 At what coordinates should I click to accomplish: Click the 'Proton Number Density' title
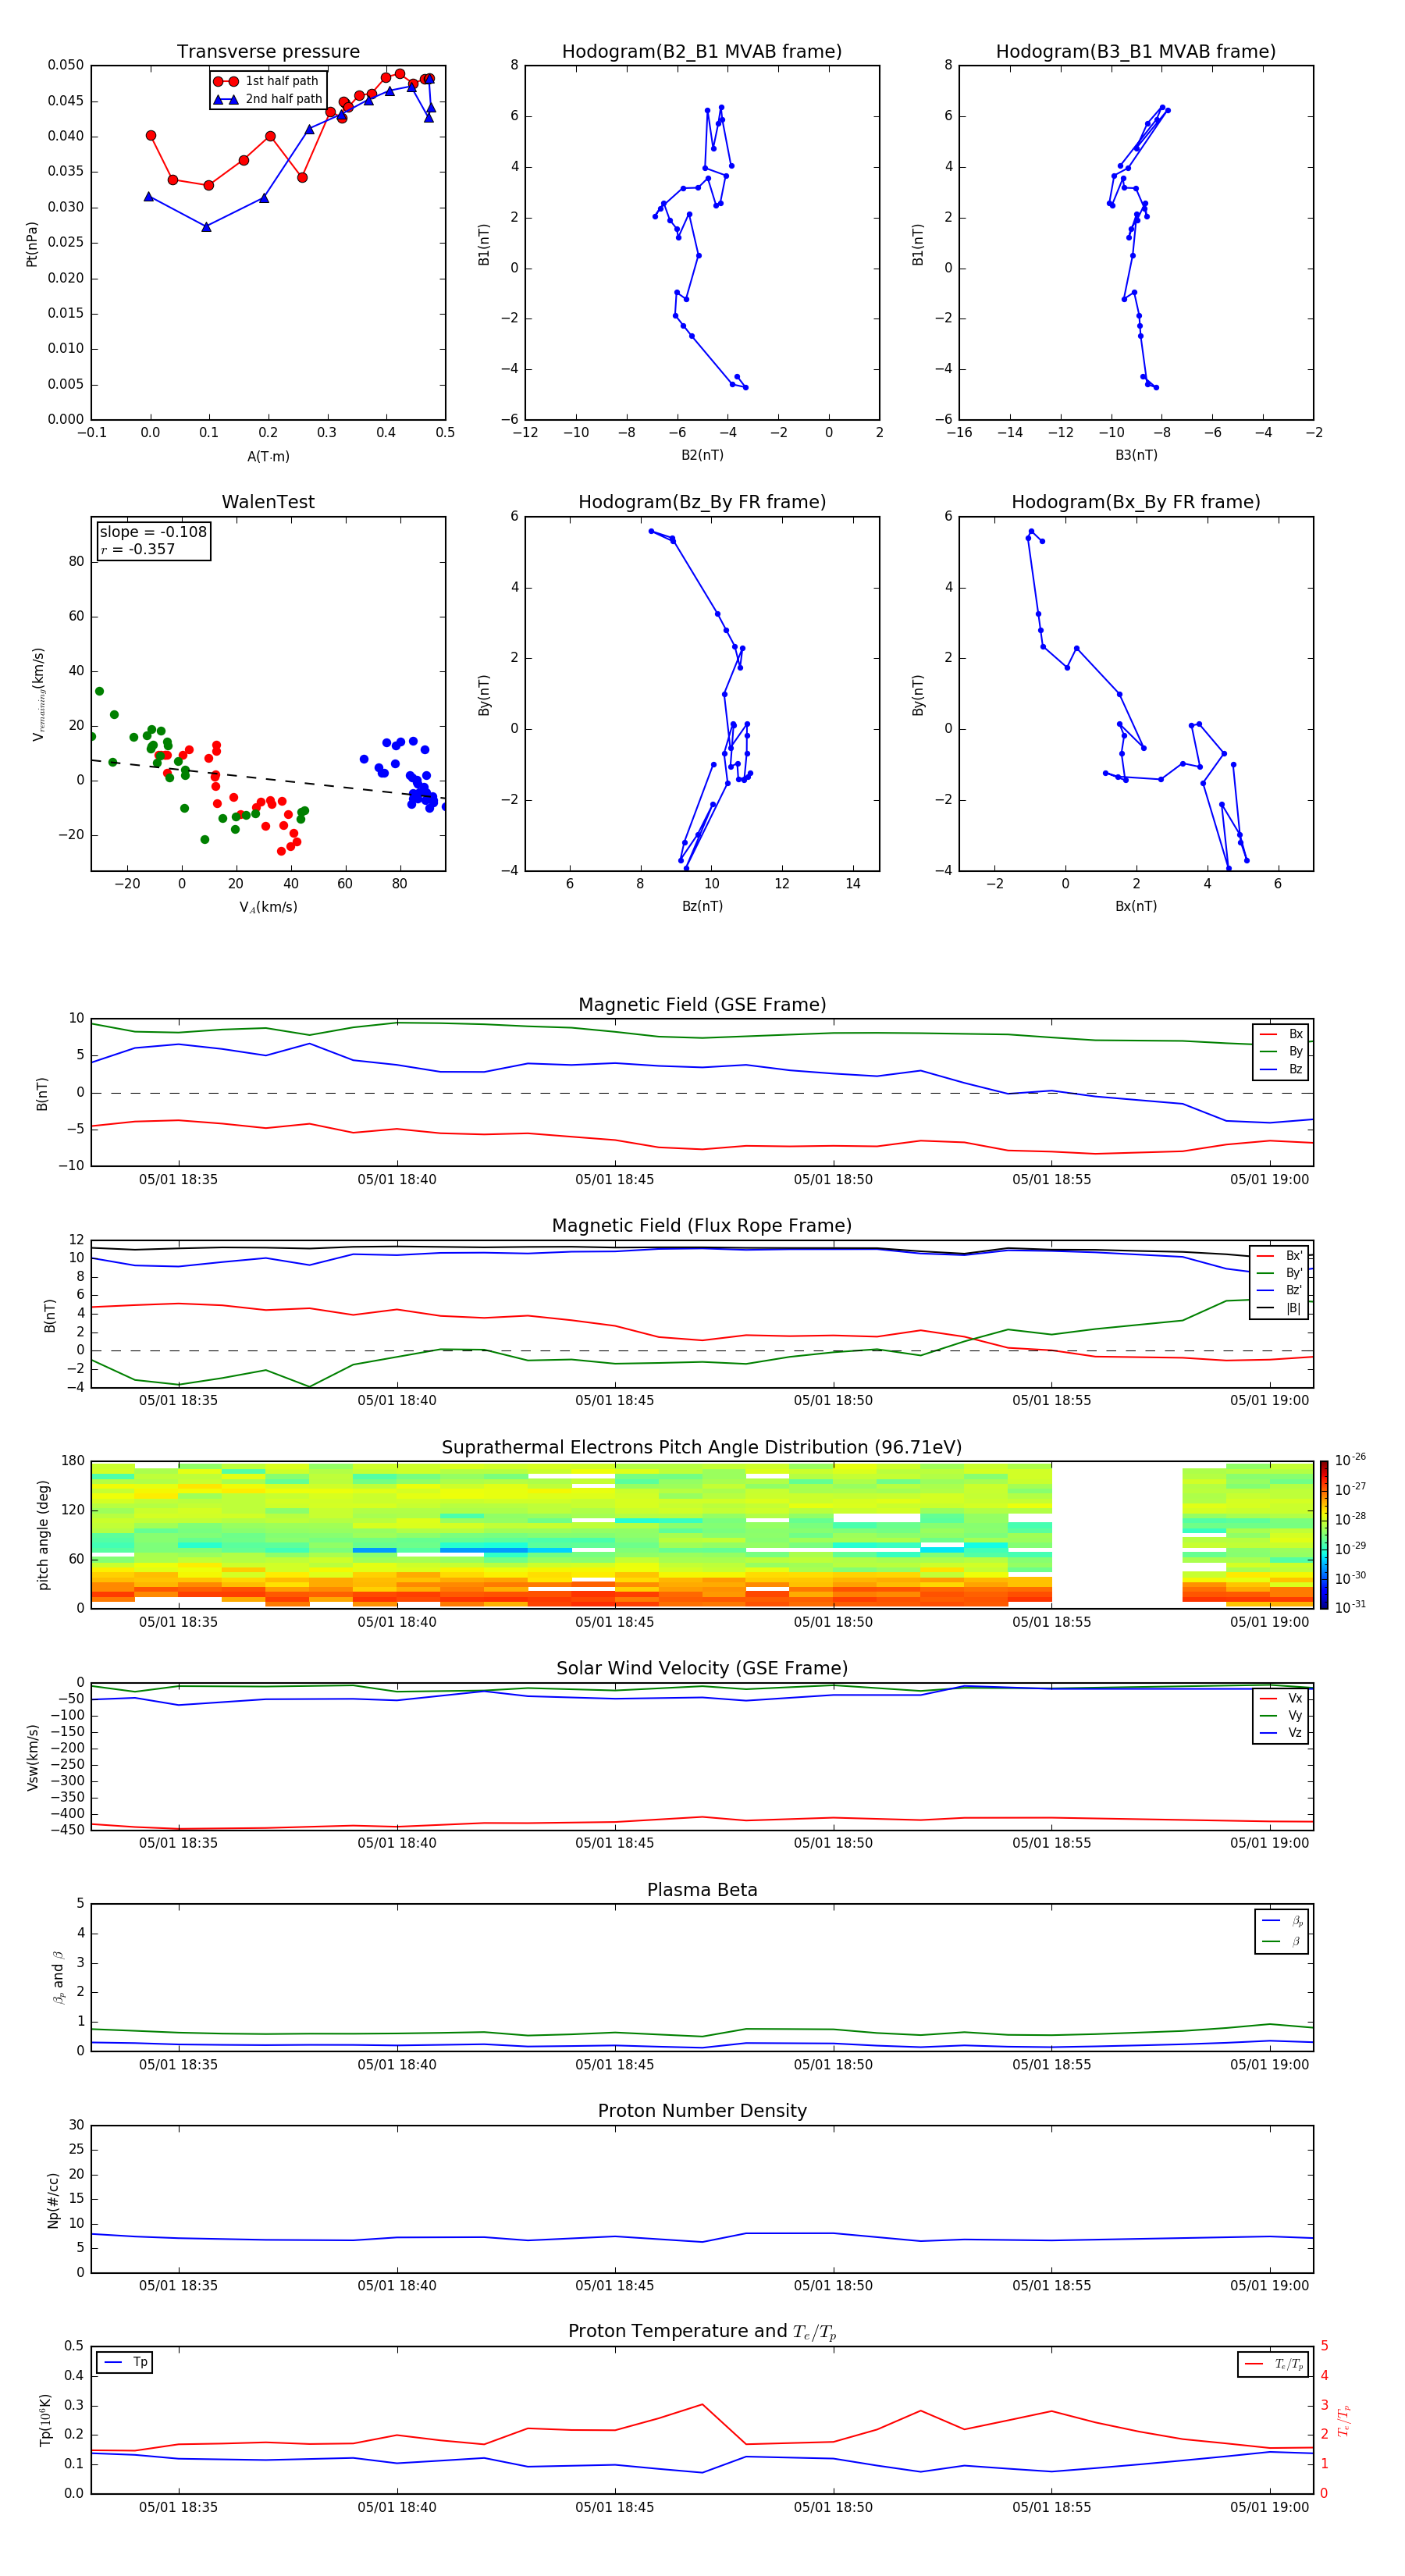[702, 2111]
